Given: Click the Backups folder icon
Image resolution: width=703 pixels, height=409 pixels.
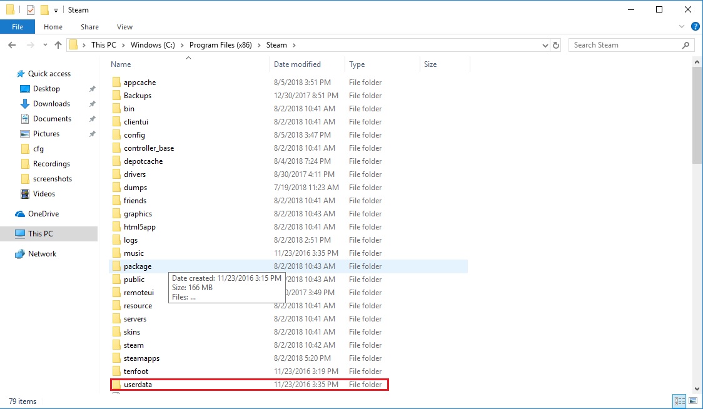Looking at the screenshot, I should [x=116, y=95].
